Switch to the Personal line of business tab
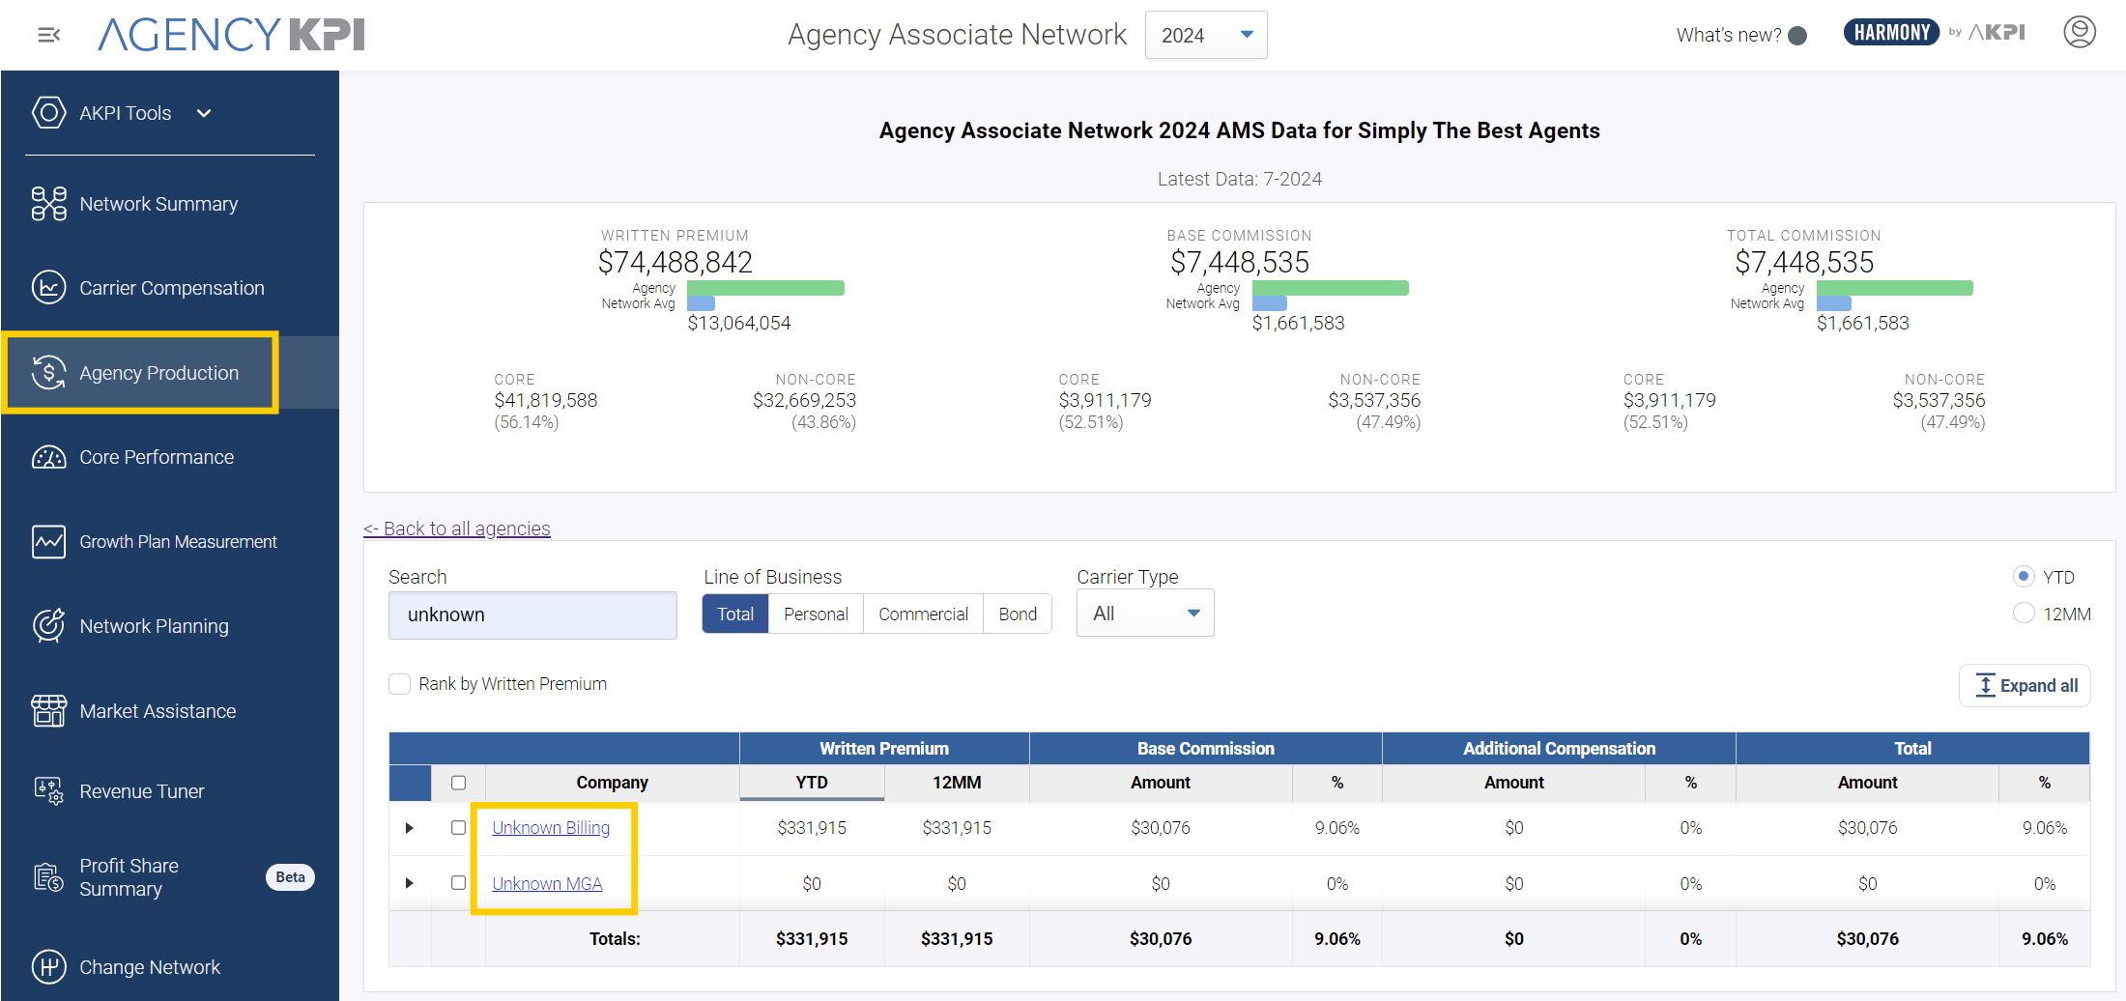 click(x=816, y=615)
